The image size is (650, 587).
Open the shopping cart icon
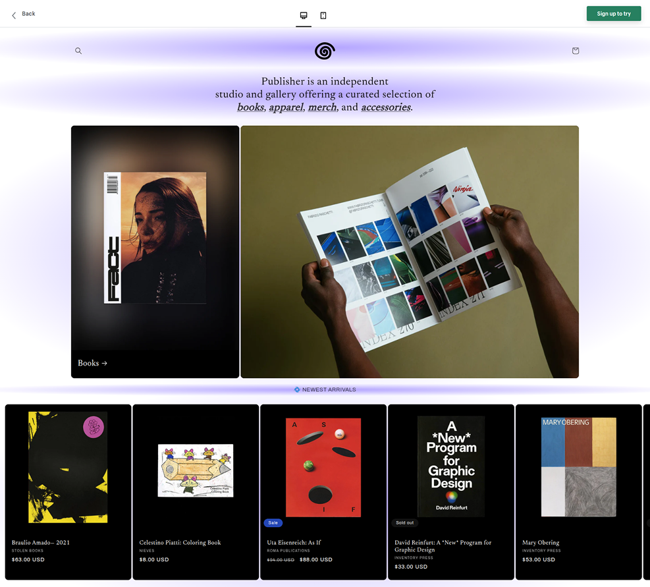(575, 51)
